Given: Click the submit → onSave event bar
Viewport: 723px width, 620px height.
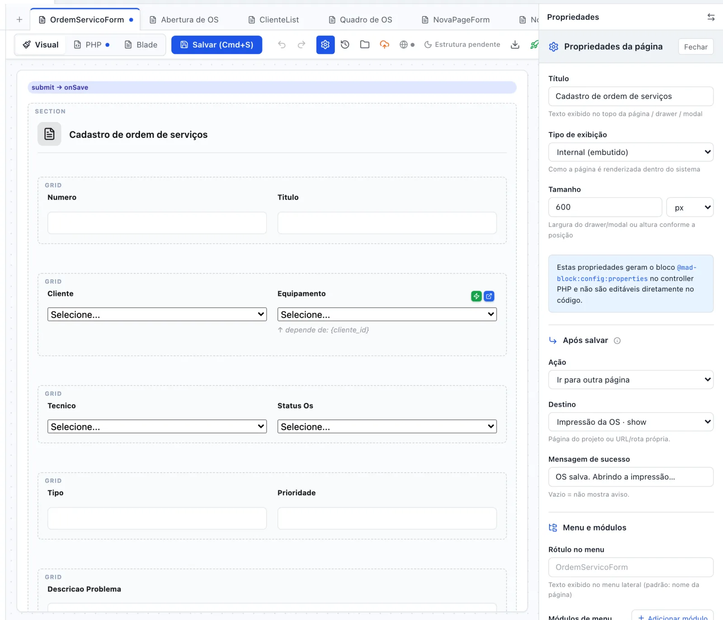Looking at the screenshot, I should click(x=272, y=87).
